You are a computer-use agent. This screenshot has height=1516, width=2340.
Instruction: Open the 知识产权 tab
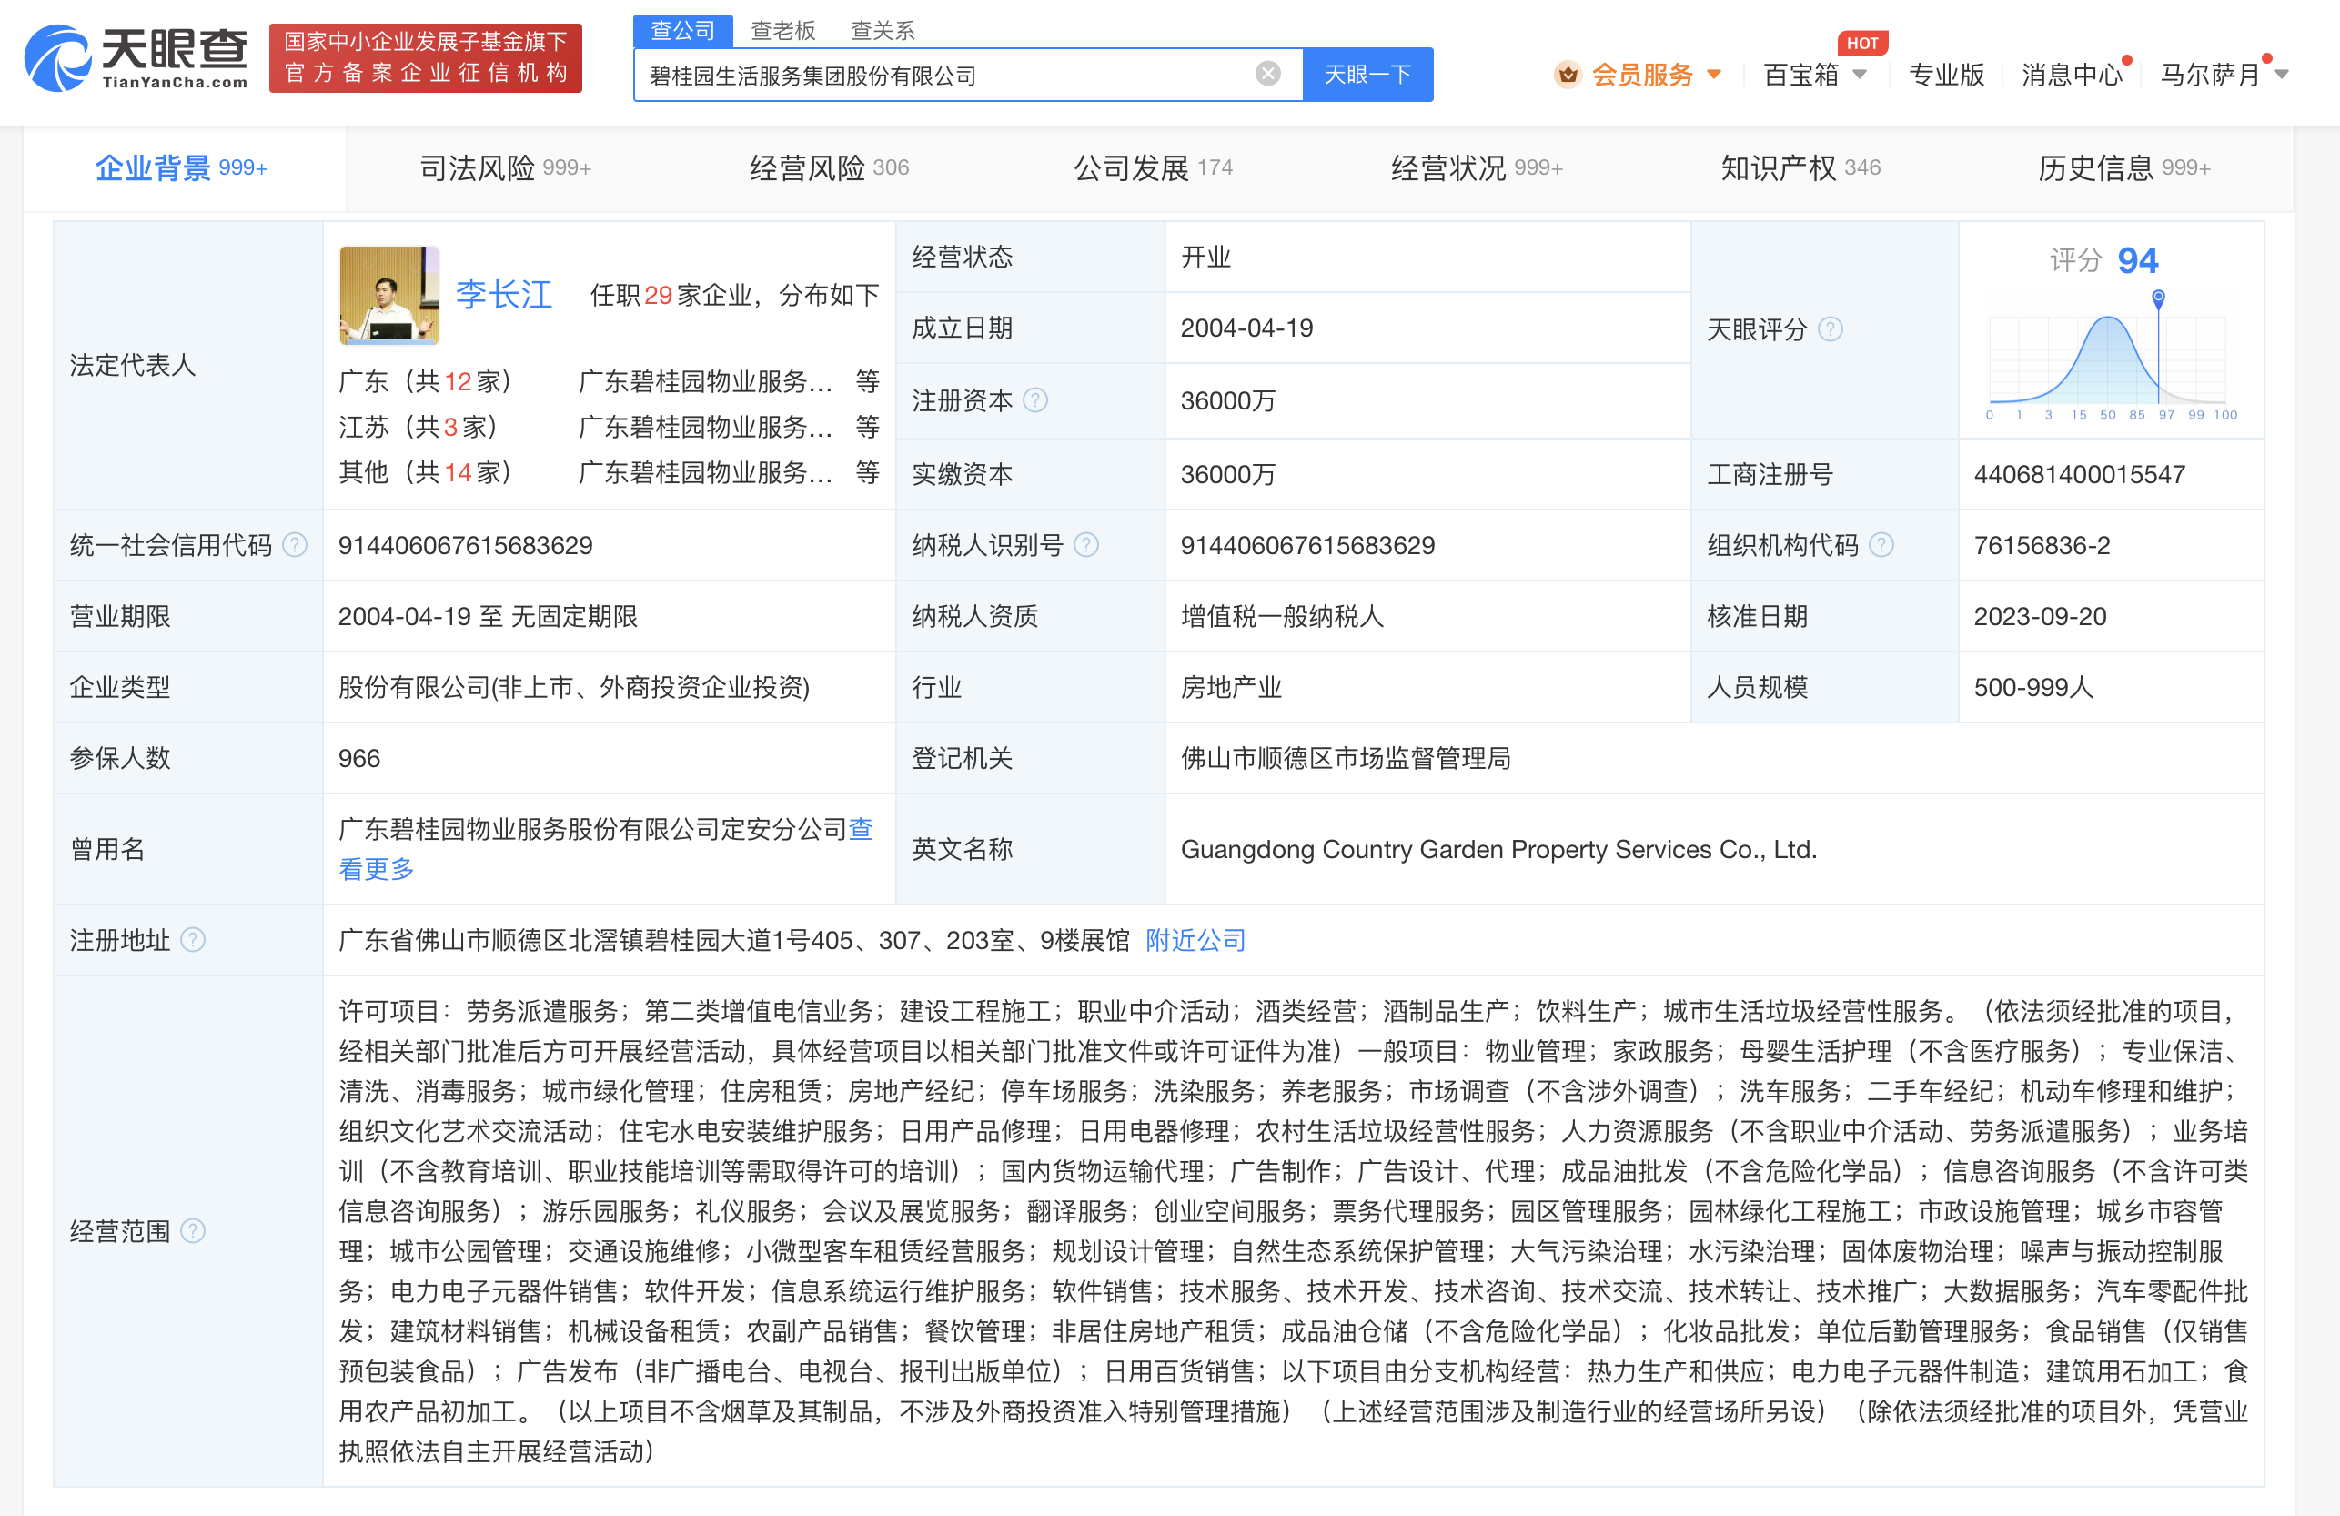pos(1800,168)
